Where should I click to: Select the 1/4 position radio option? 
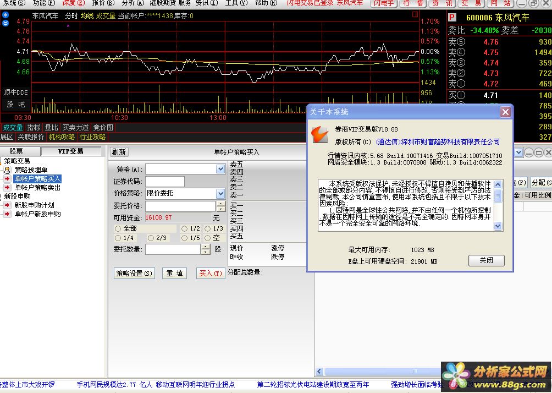click(x=118, y=238)
